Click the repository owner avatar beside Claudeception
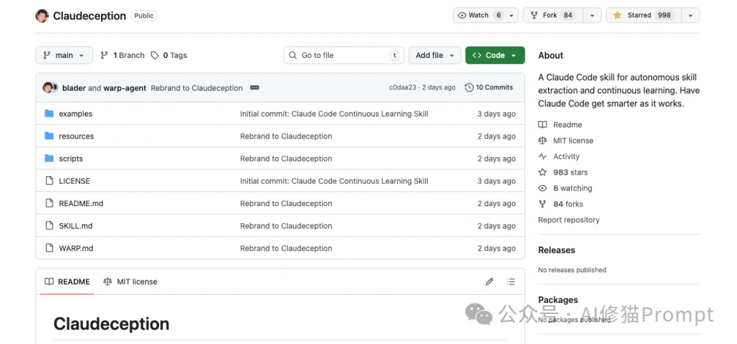The width and height of the screenshot is (737, 344). click(42, 16)
